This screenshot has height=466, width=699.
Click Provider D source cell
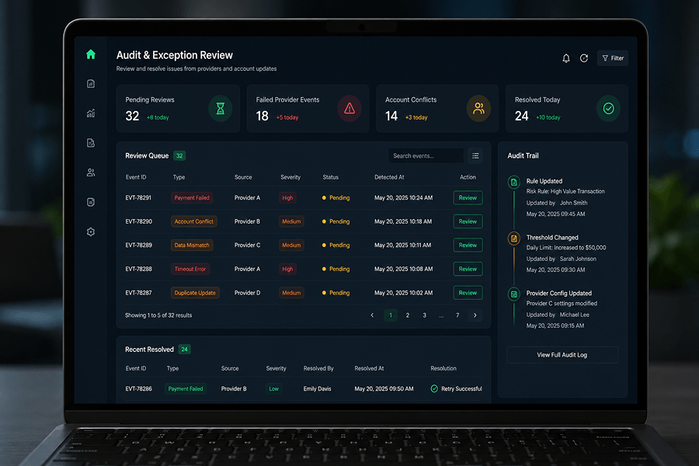pos(248,293)
